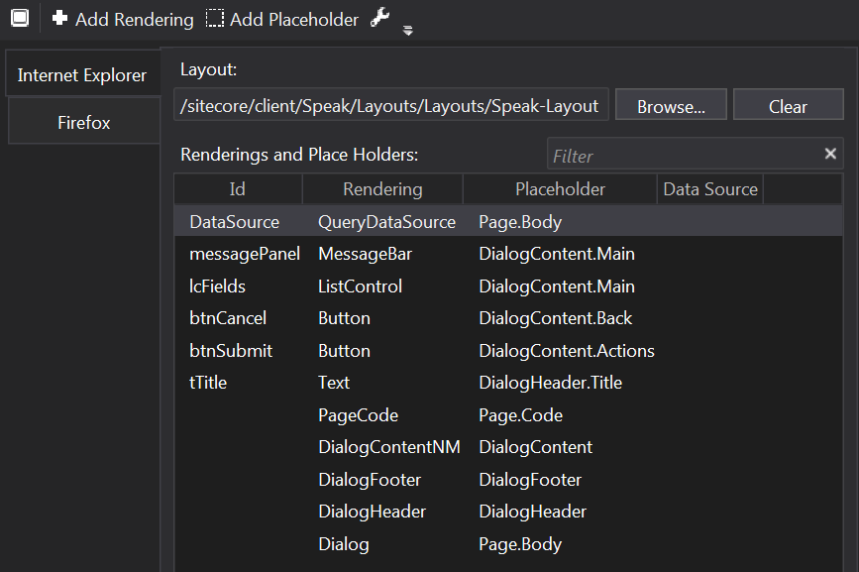The width and height of the screenshot is (859, 572).
Task: Open the wrench settings tool
Action: coord(380,18)
